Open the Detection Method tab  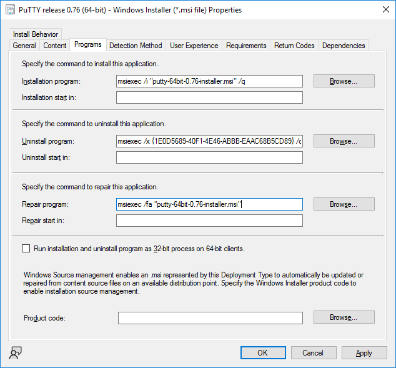[136, 46]
